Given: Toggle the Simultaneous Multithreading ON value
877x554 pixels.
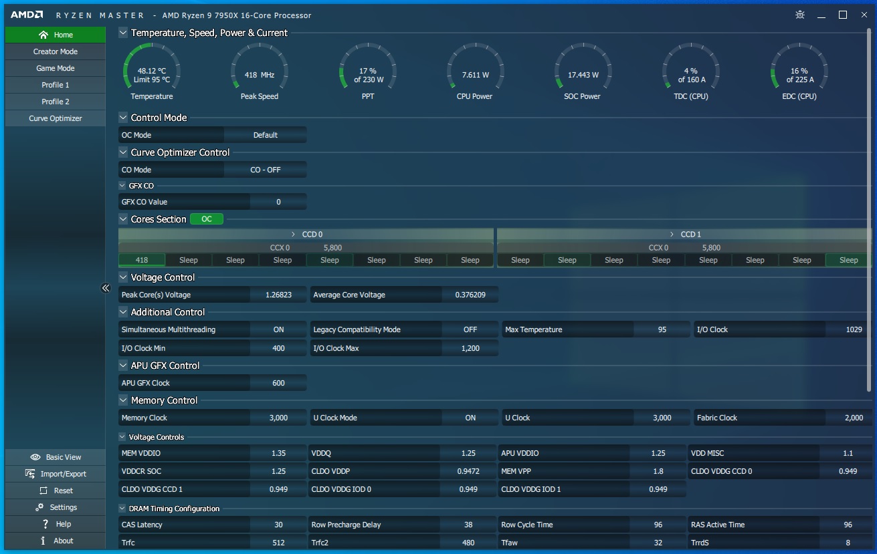Looking at the screenshot, I should [278, 329].
